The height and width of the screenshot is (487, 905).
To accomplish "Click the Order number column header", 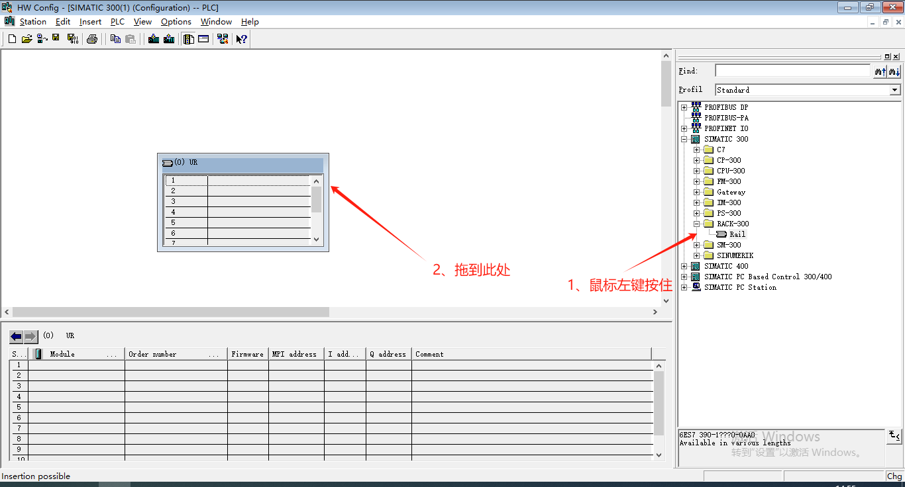I will tap(176, 354).
